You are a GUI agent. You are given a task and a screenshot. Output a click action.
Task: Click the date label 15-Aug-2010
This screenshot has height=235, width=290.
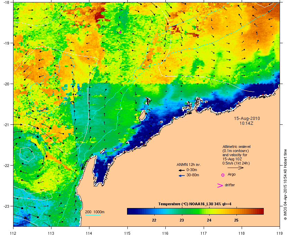[247, 119]
